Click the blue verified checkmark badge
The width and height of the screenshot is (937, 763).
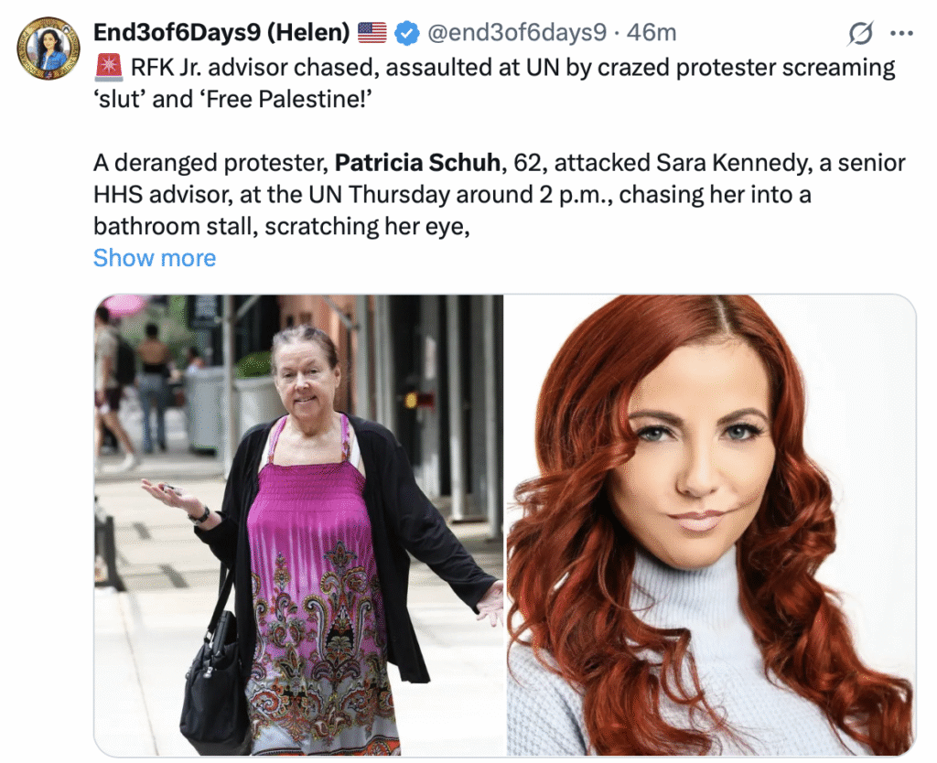407,33
